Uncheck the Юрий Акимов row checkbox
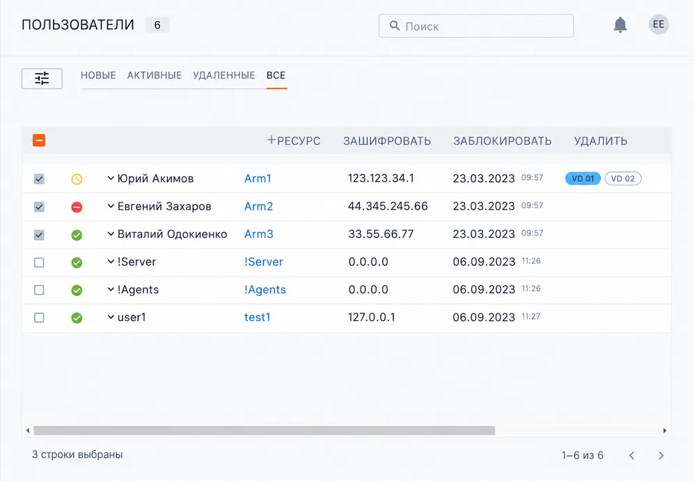The image size is (694, 481). [39, 179]
